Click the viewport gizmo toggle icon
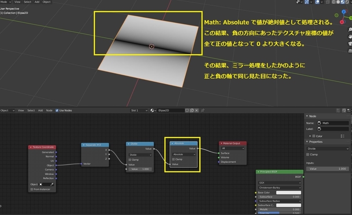The height and width of the screenshot is (215, 352). click(x=306, y=2)
